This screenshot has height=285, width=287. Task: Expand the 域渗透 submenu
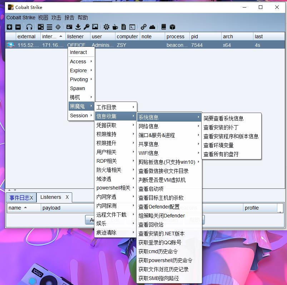point(115,179)
